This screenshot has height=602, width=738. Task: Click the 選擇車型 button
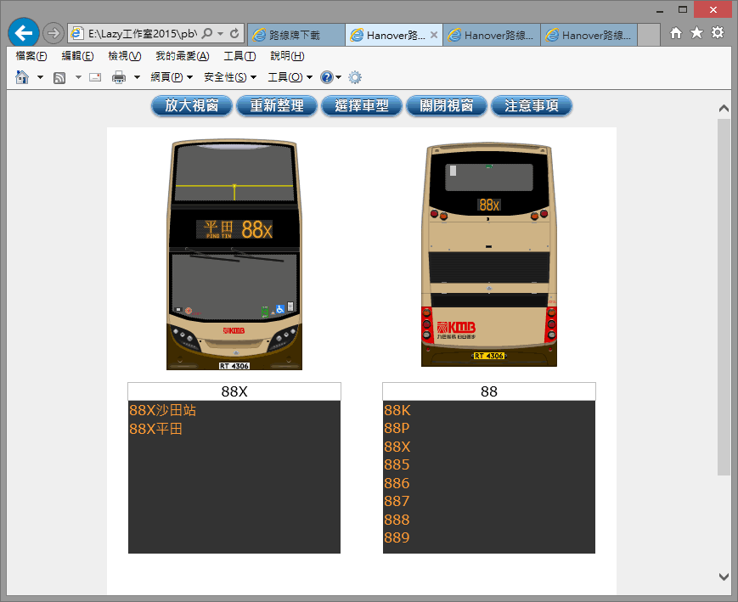tap(362, 105)
